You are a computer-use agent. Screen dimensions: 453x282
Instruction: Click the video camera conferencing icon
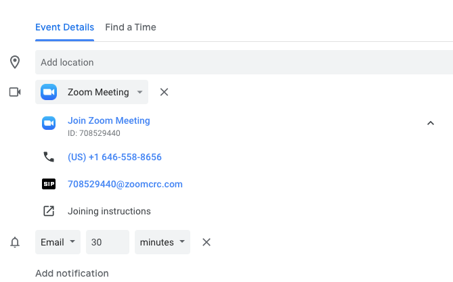pos(15,92)
